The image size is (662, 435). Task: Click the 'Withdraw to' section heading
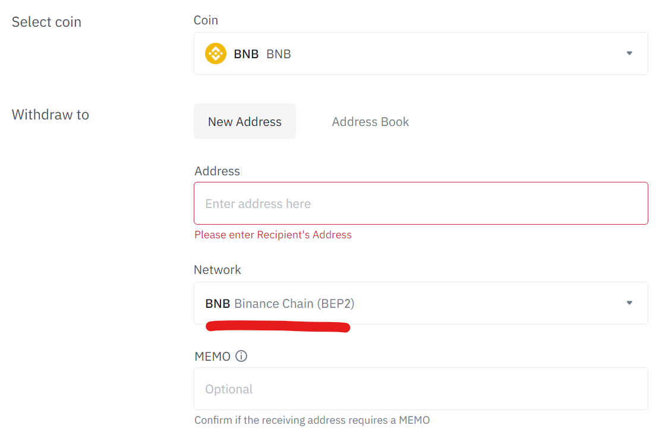click(51, 115)
